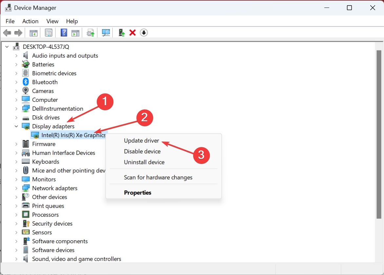The width and height of the screenshot is (384, 275).
Task: Click the Back arrow toolbar icon
Action: (x=7, y=32)
